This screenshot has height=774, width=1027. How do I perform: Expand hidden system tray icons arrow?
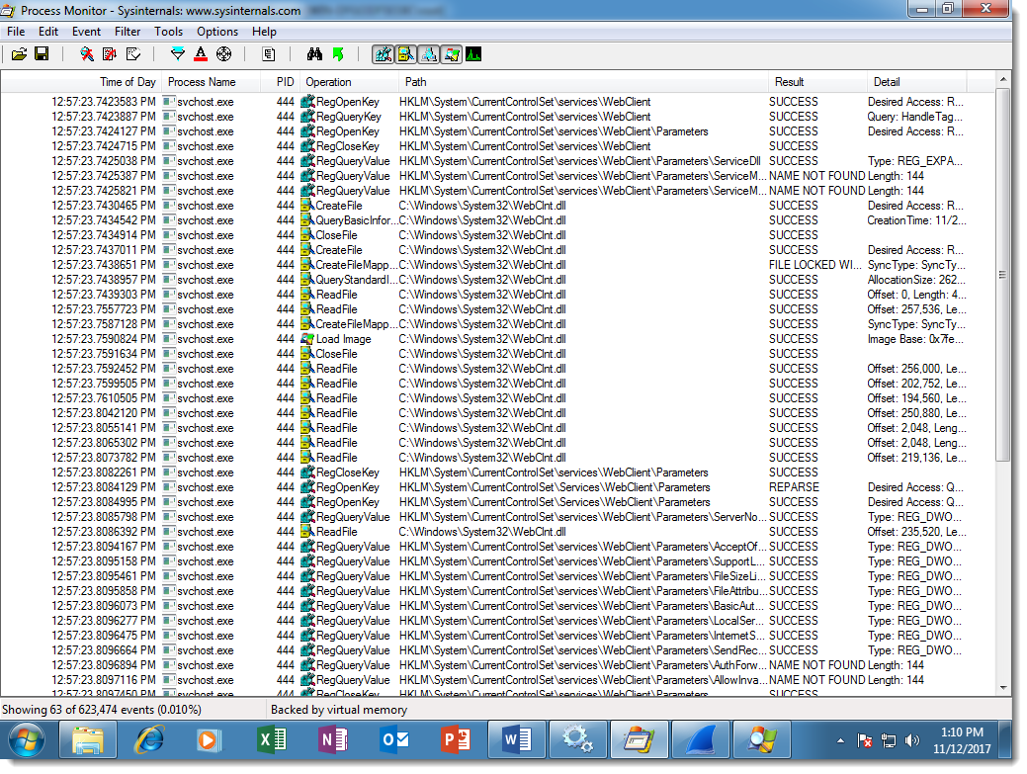[840, 739]
